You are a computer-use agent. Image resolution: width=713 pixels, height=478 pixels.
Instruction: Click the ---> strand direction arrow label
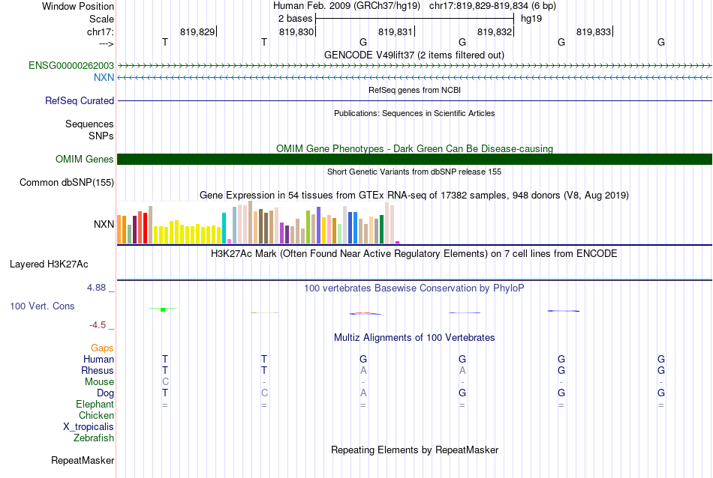tap(106, 43)
